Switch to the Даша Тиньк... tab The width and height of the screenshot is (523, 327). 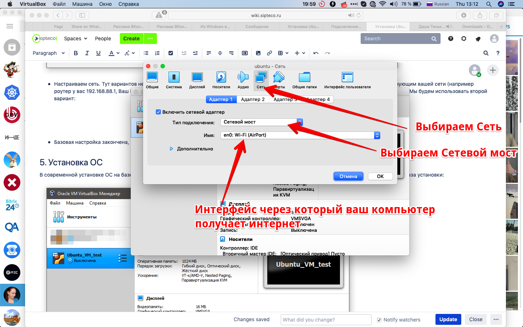[432, 27]
